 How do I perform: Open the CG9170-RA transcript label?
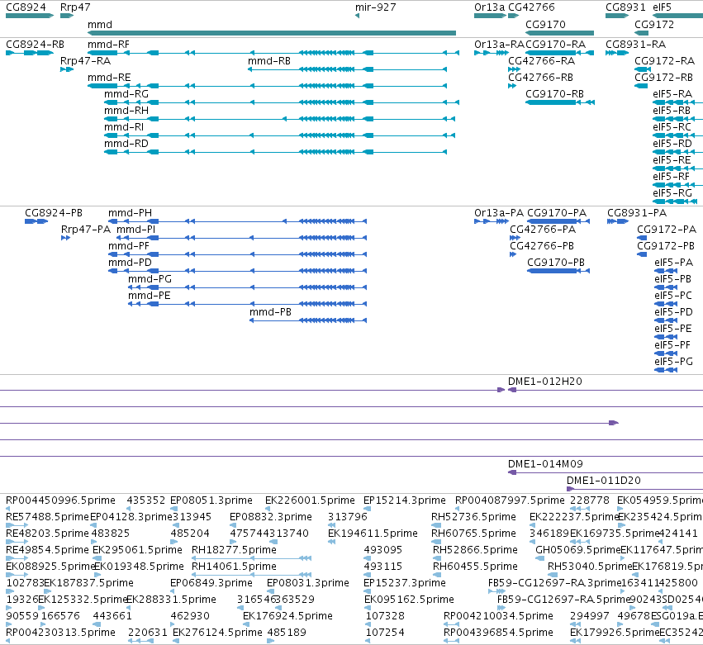pyautogui.click(x=555, y=45)
